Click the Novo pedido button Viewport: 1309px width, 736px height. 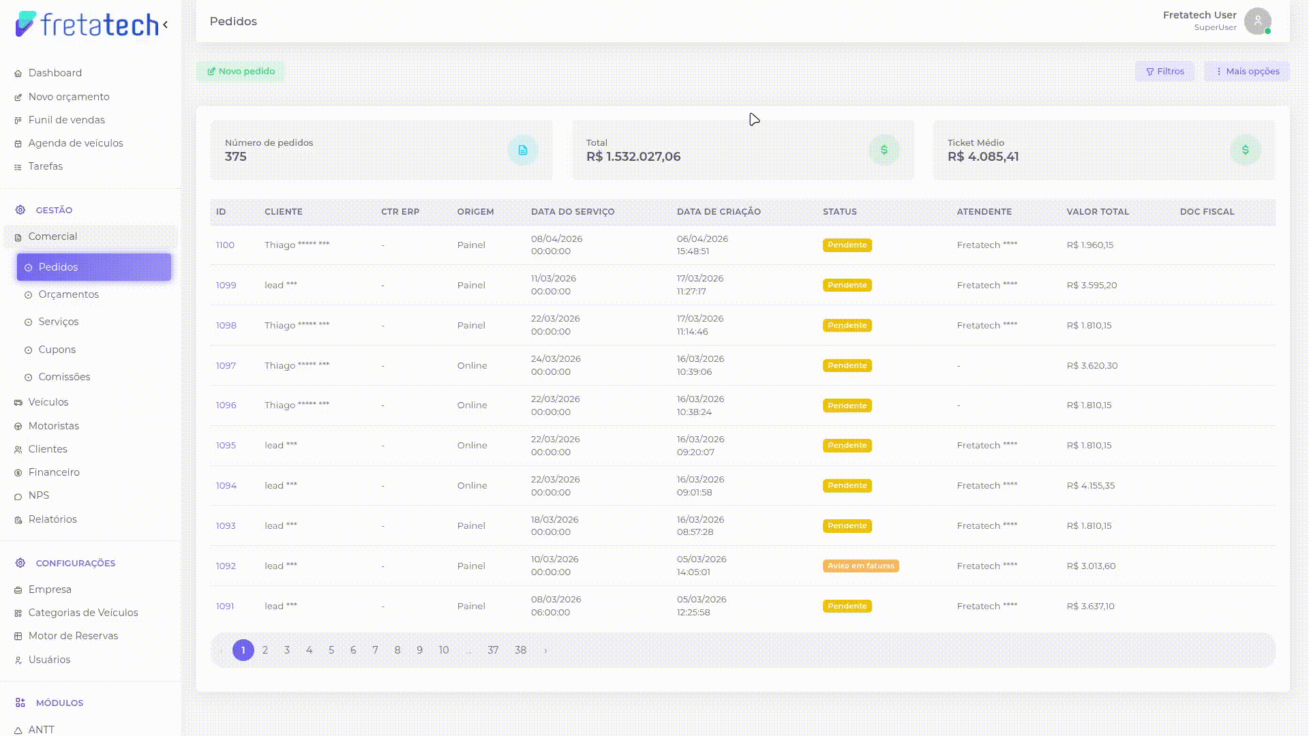(x=241, y=72)
